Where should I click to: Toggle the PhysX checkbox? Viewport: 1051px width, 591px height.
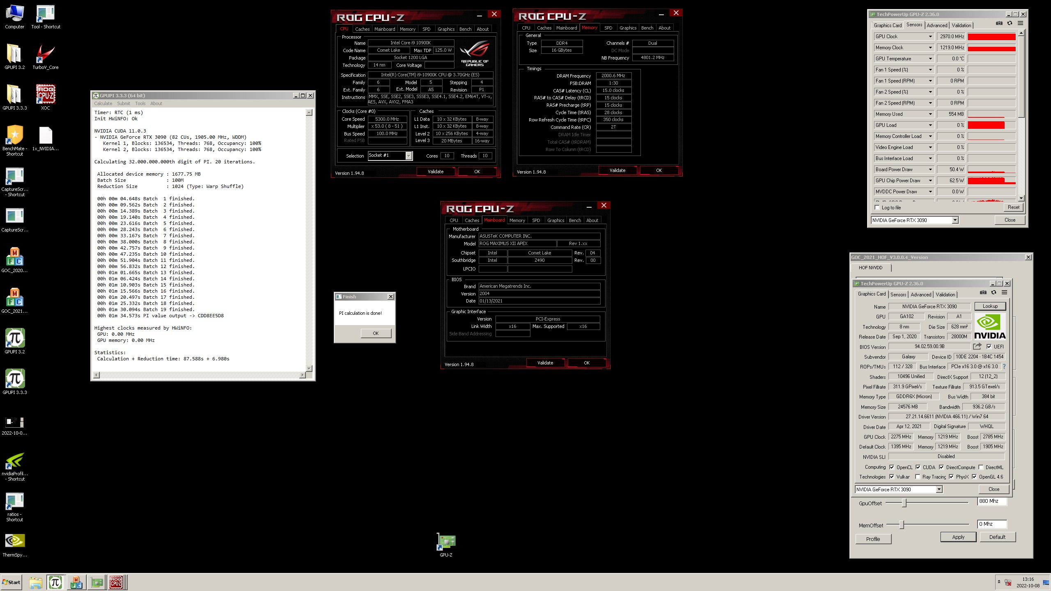coord(951,476)
